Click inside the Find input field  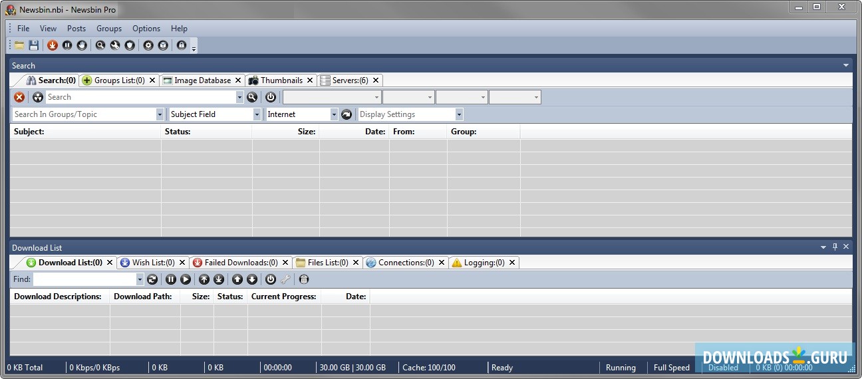pyautogui.click(x=84, y=279)
